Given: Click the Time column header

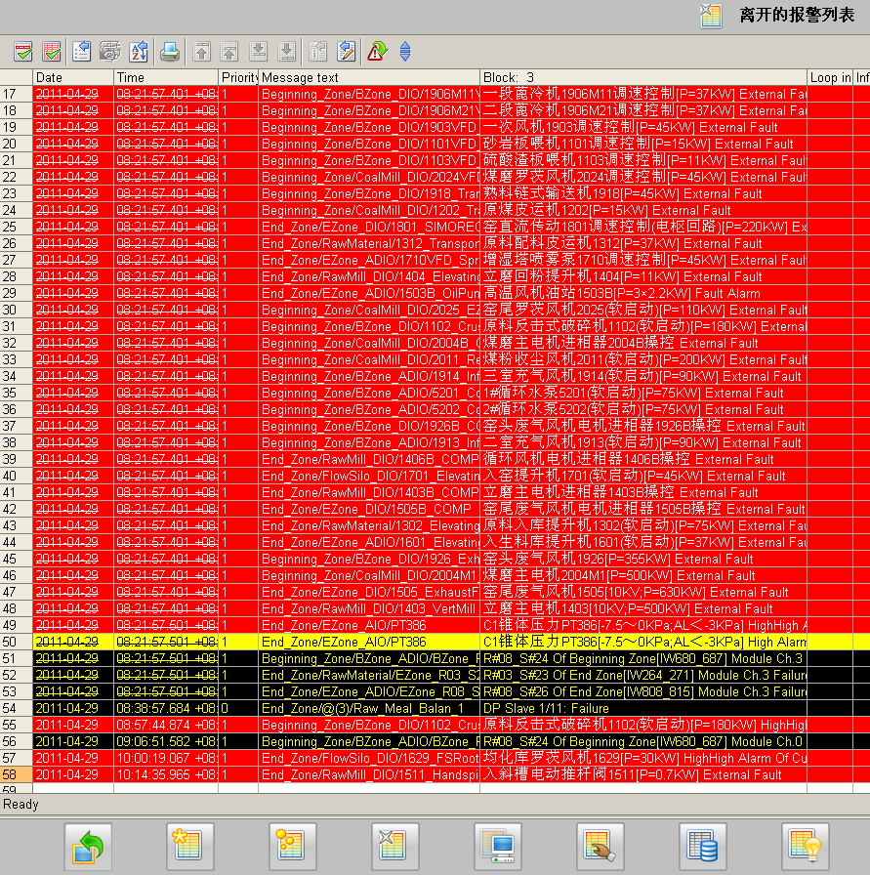Looking at the screenshot, I should [x=166, y=77].
